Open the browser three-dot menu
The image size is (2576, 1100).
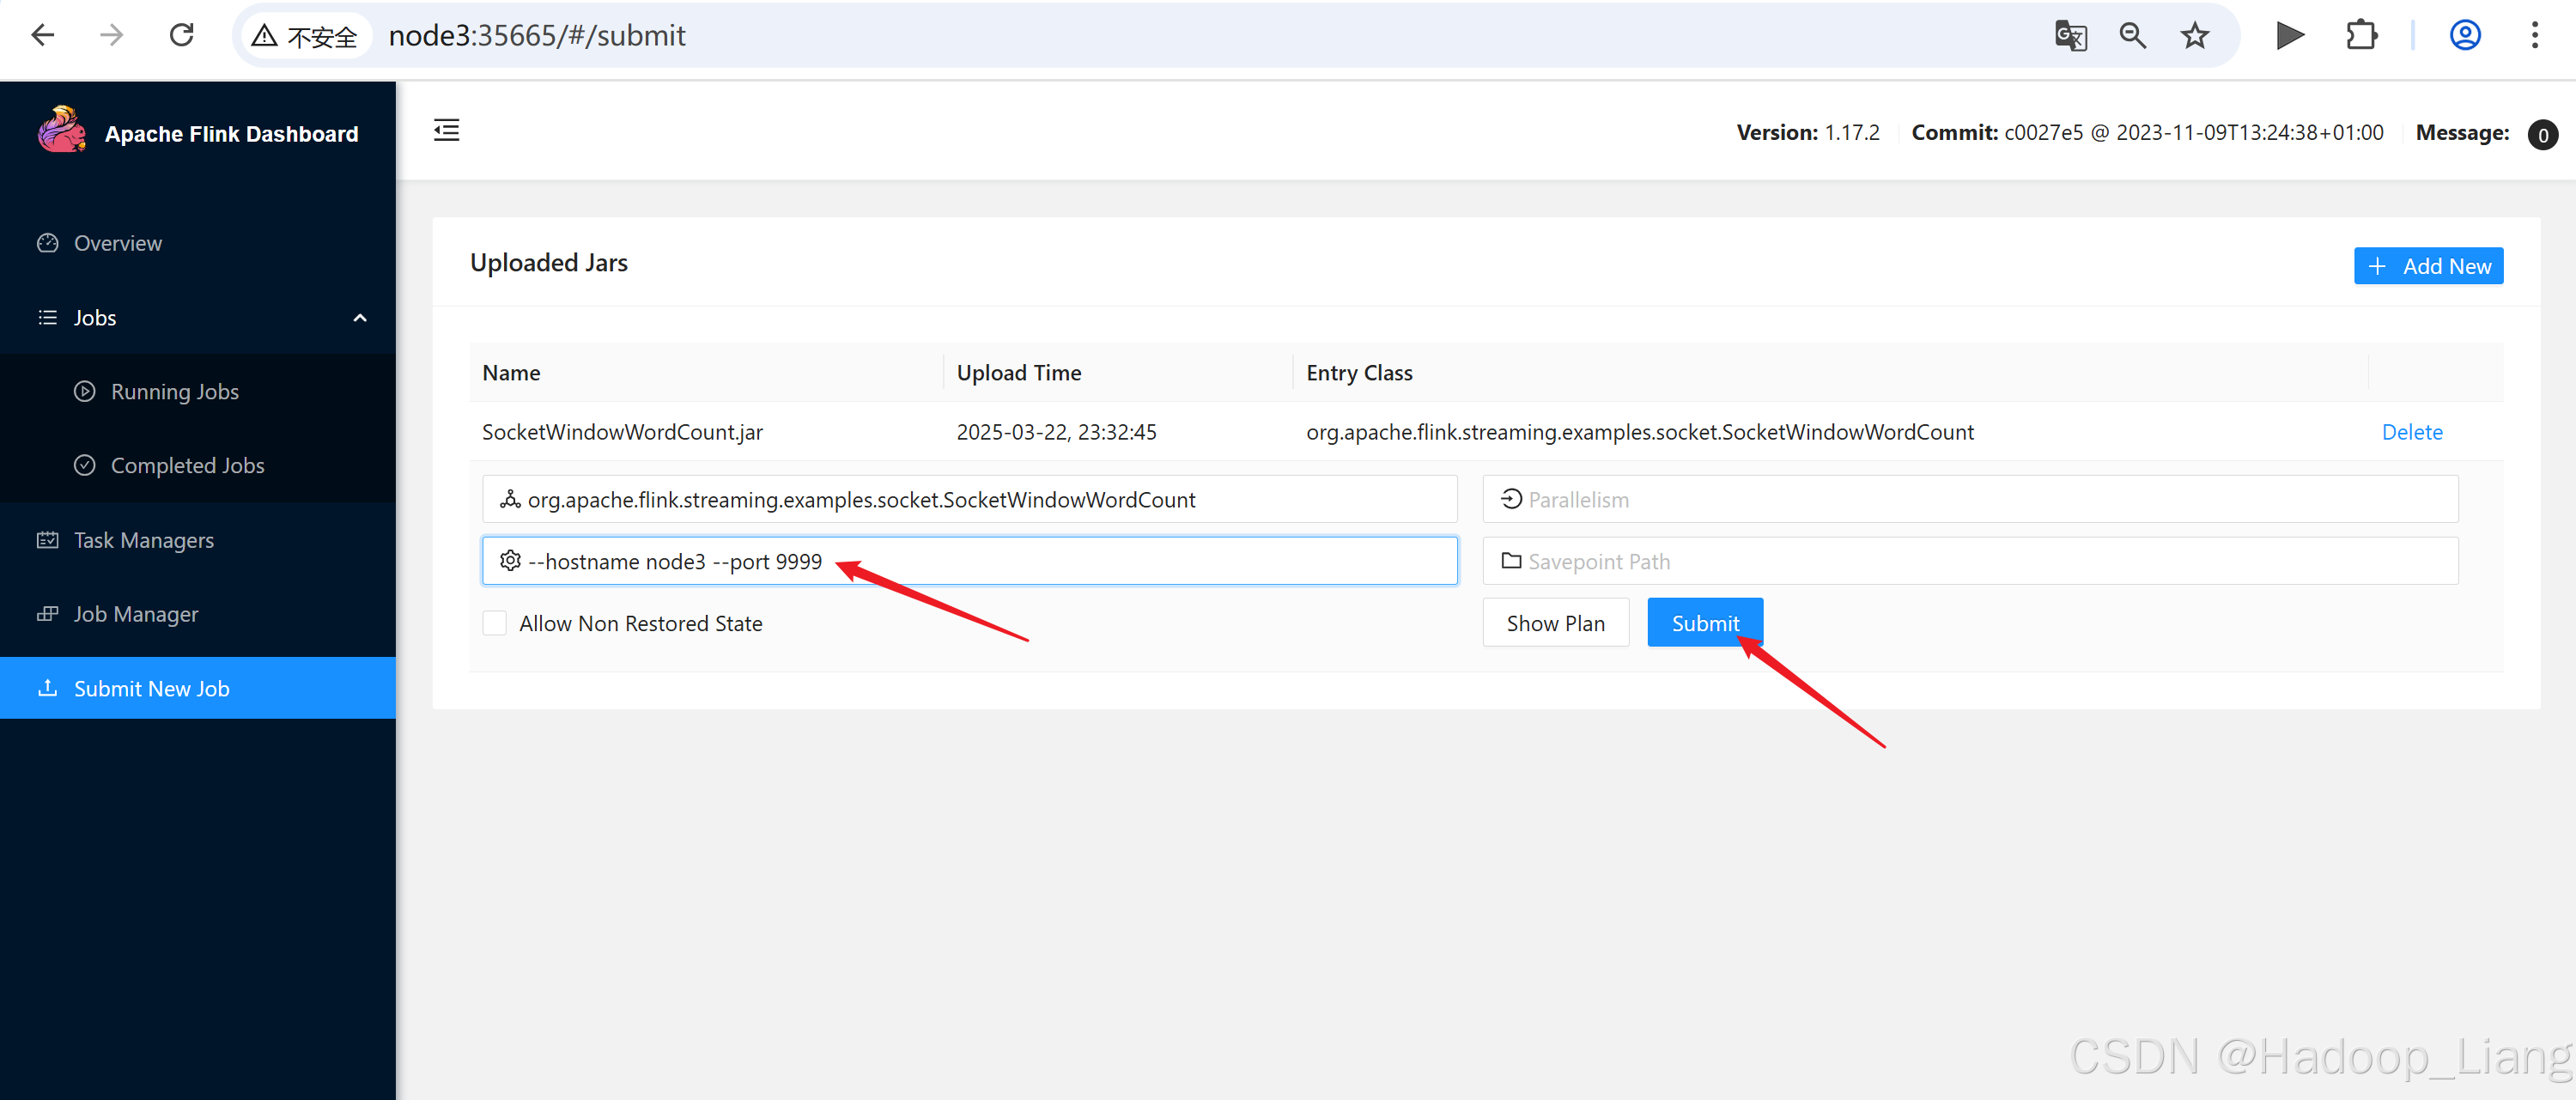(2534, 36)
